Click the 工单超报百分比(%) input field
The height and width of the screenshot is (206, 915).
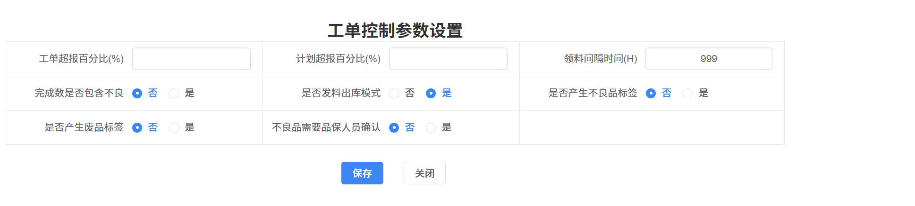click(191, 59)
